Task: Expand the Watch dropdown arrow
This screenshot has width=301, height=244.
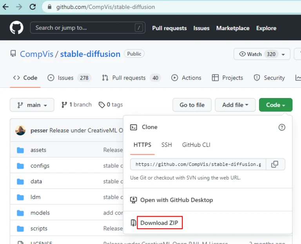Action: (283, 55)
